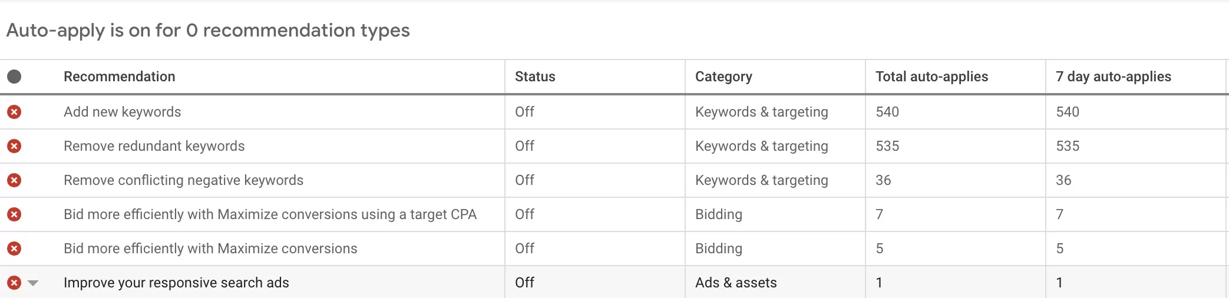Click red X icon beside Bid more efficiently with Maximize conversions
Image resolution: width=1229 pixels, height=298 pixels.
click(x=14, y=249)
